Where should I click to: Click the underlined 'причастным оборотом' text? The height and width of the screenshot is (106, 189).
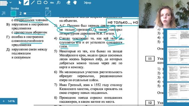click(x=30, y=32)
